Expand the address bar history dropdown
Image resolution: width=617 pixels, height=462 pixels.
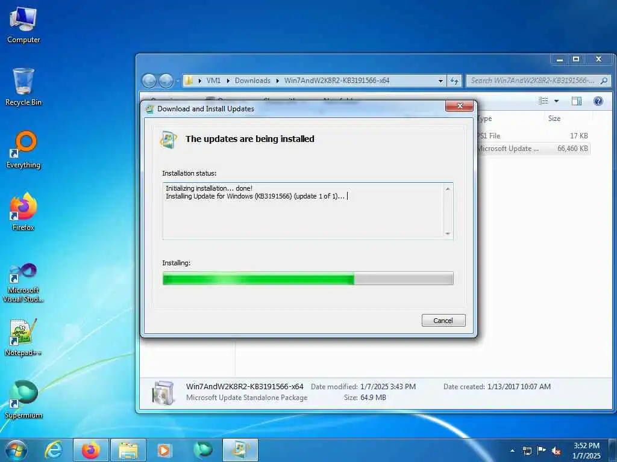440,81
